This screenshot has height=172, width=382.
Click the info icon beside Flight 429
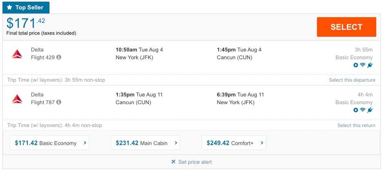point(59,57)
